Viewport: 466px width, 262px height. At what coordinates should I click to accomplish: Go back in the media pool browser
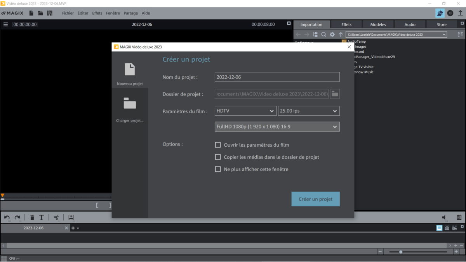pyautogui.click(x=298, y=35)
